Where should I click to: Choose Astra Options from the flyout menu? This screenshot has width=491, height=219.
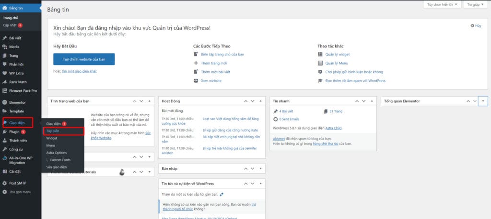(57, 153)
